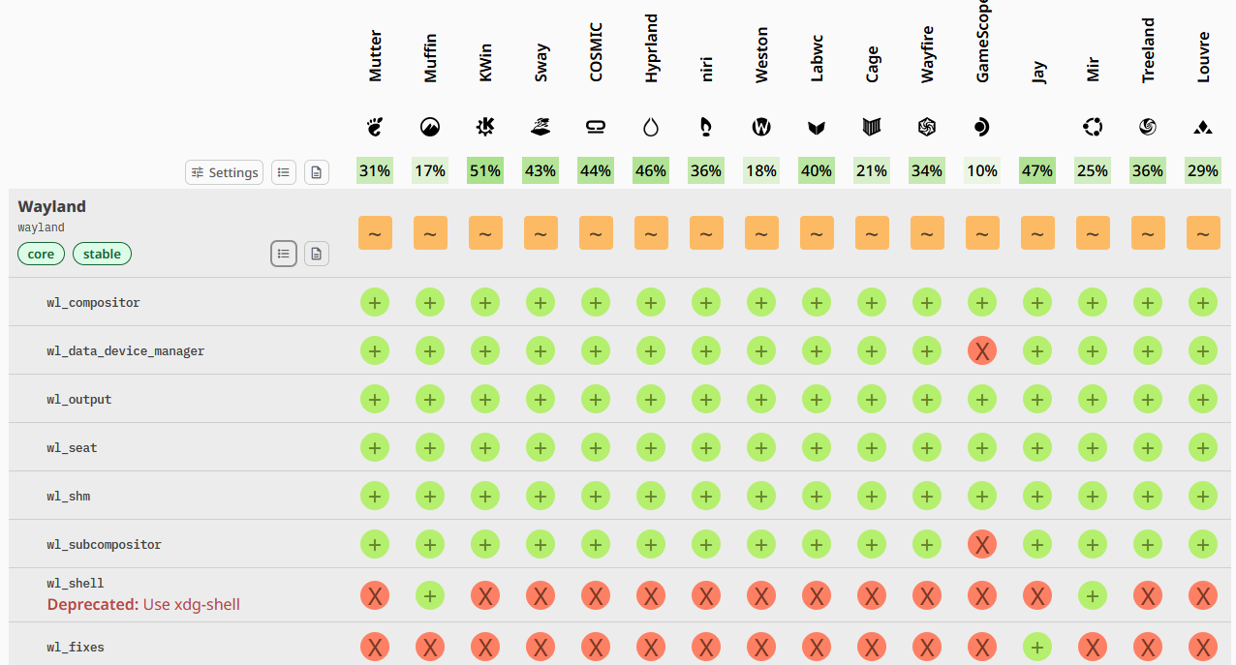Viewport: 1236px width, 665px height.
Task: Click the Mutter GNOME foot logo
Action: [x=375, y=127]
